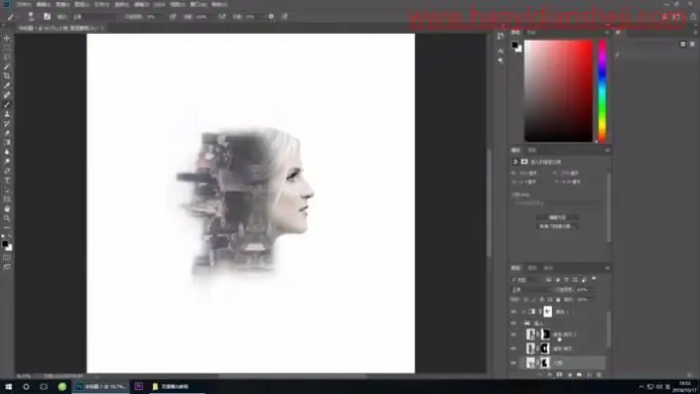
Task: Select the Brush tool in the toolbar
Action: 7,104
